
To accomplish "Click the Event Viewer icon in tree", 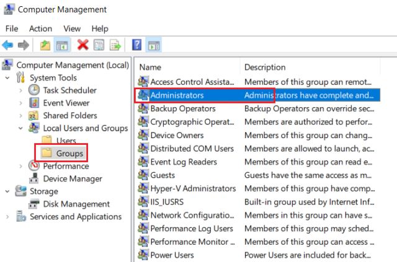I will tap(34, 103).
